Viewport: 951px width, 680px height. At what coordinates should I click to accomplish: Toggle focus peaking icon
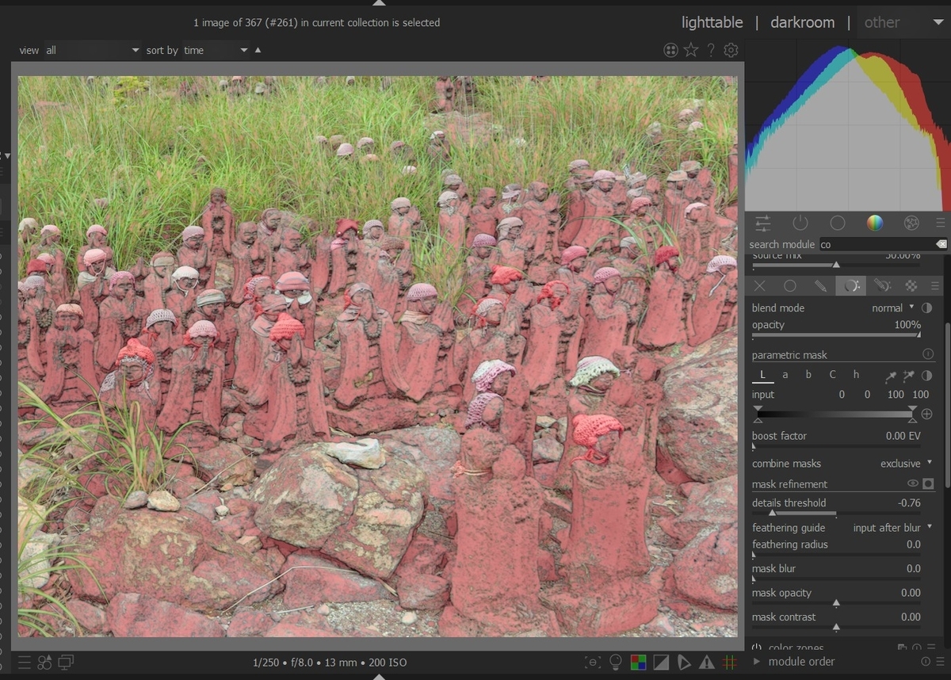tap(592, 662)
